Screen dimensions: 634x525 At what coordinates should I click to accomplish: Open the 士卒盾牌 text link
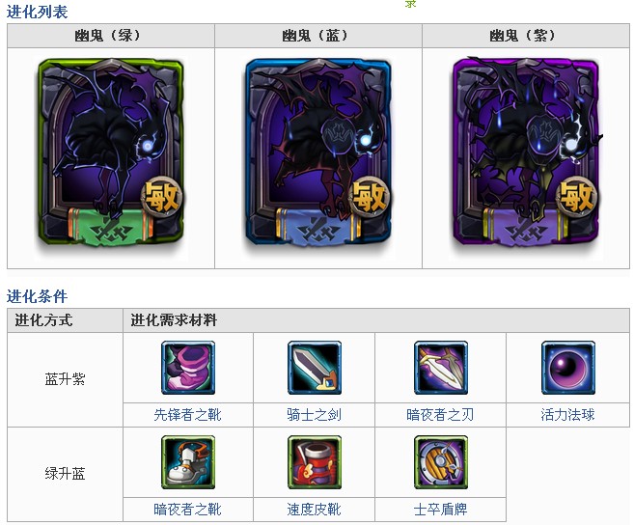[x=440, y=510]
